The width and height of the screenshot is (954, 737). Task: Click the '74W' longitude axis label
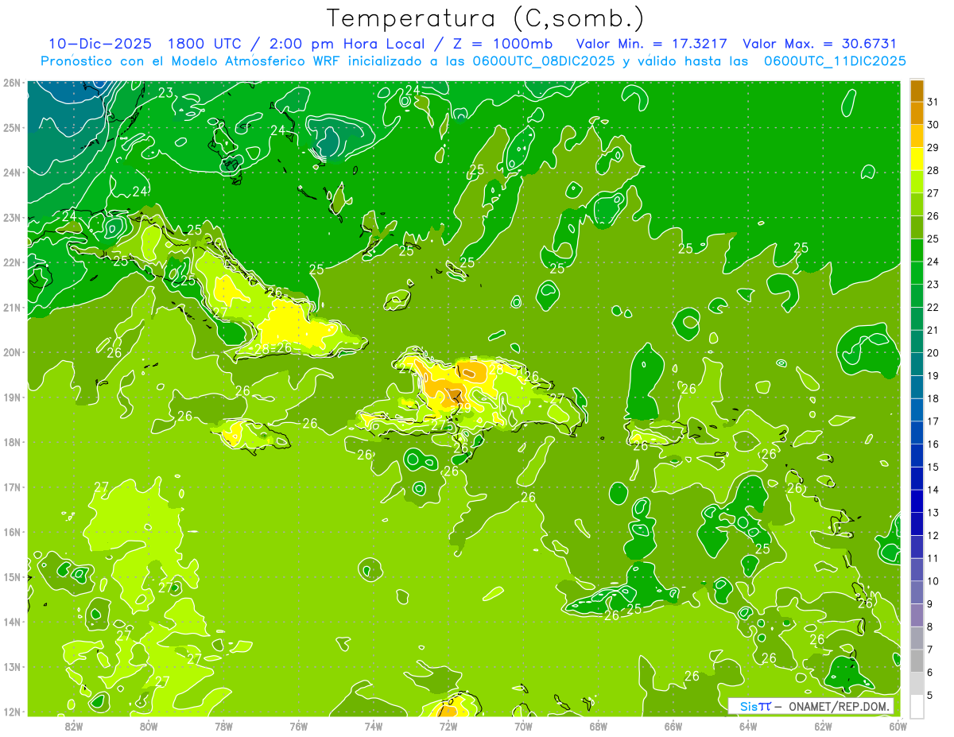374,726
